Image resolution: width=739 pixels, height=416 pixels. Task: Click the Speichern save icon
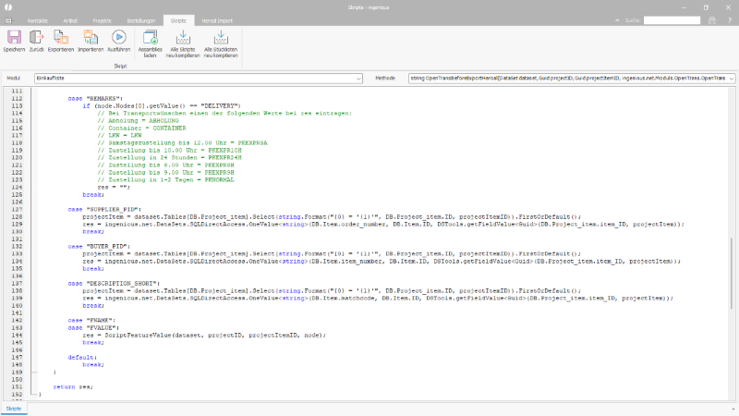14,42
